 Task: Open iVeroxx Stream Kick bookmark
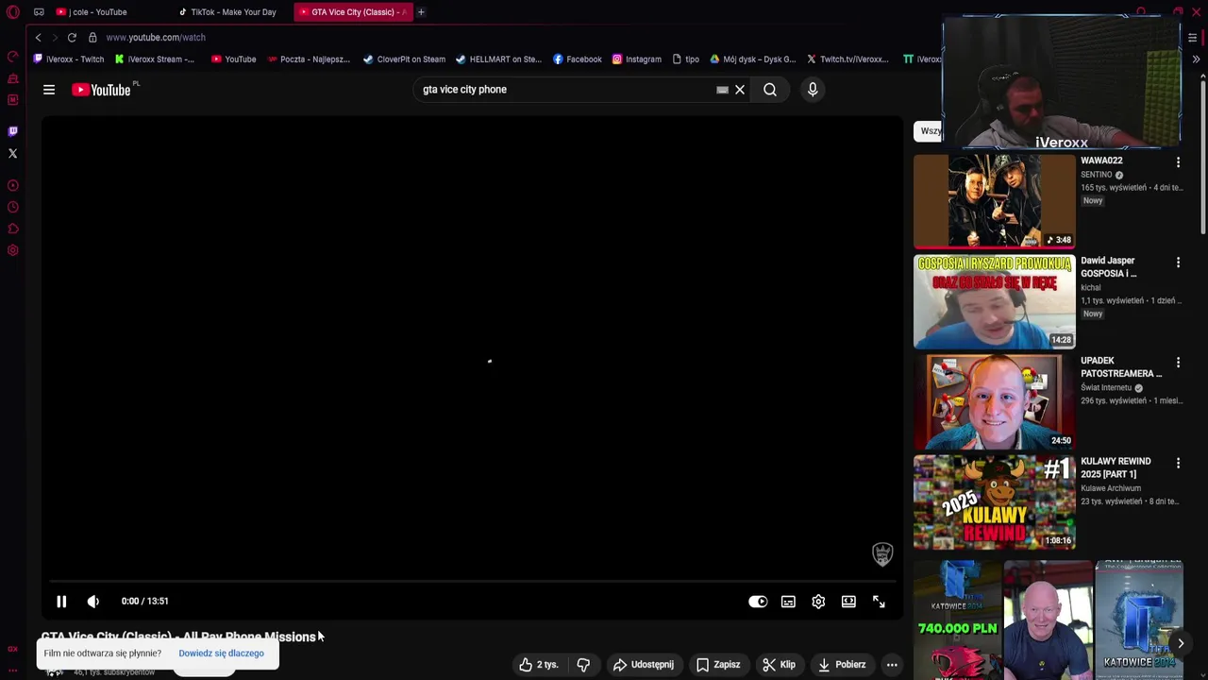tap(155, 59)
